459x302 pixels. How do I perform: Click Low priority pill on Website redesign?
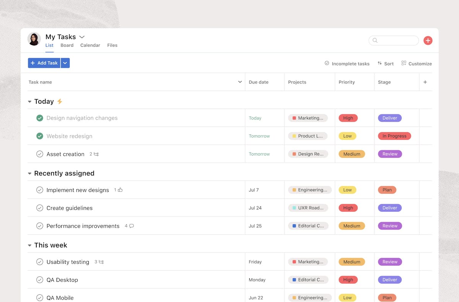pos(347,136)
